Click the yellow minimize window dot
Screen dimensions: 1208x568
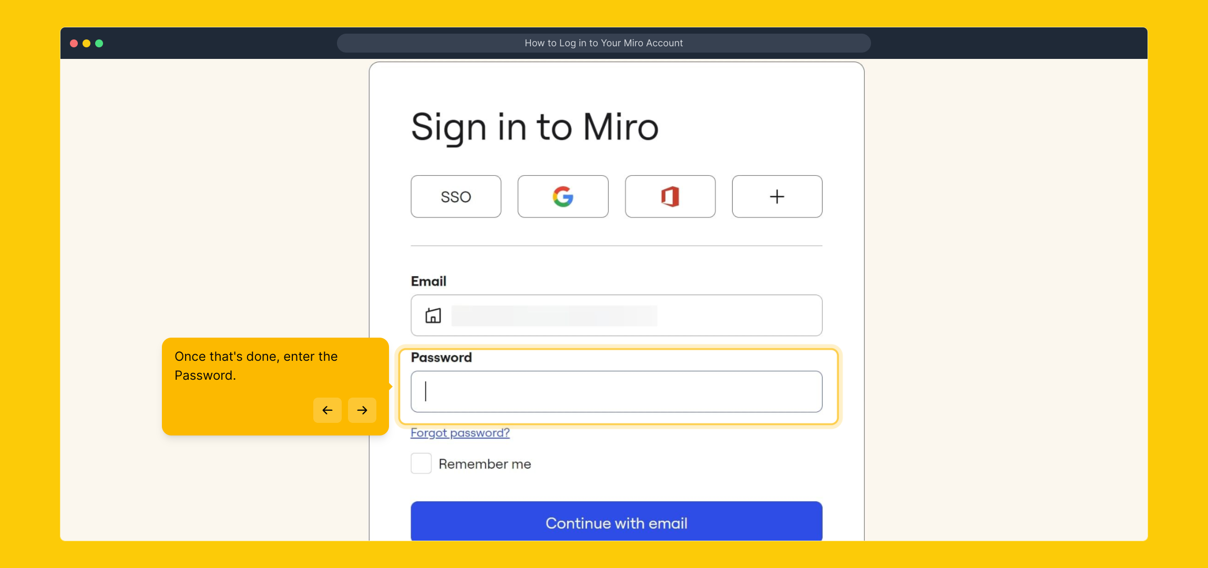point(87,43)
